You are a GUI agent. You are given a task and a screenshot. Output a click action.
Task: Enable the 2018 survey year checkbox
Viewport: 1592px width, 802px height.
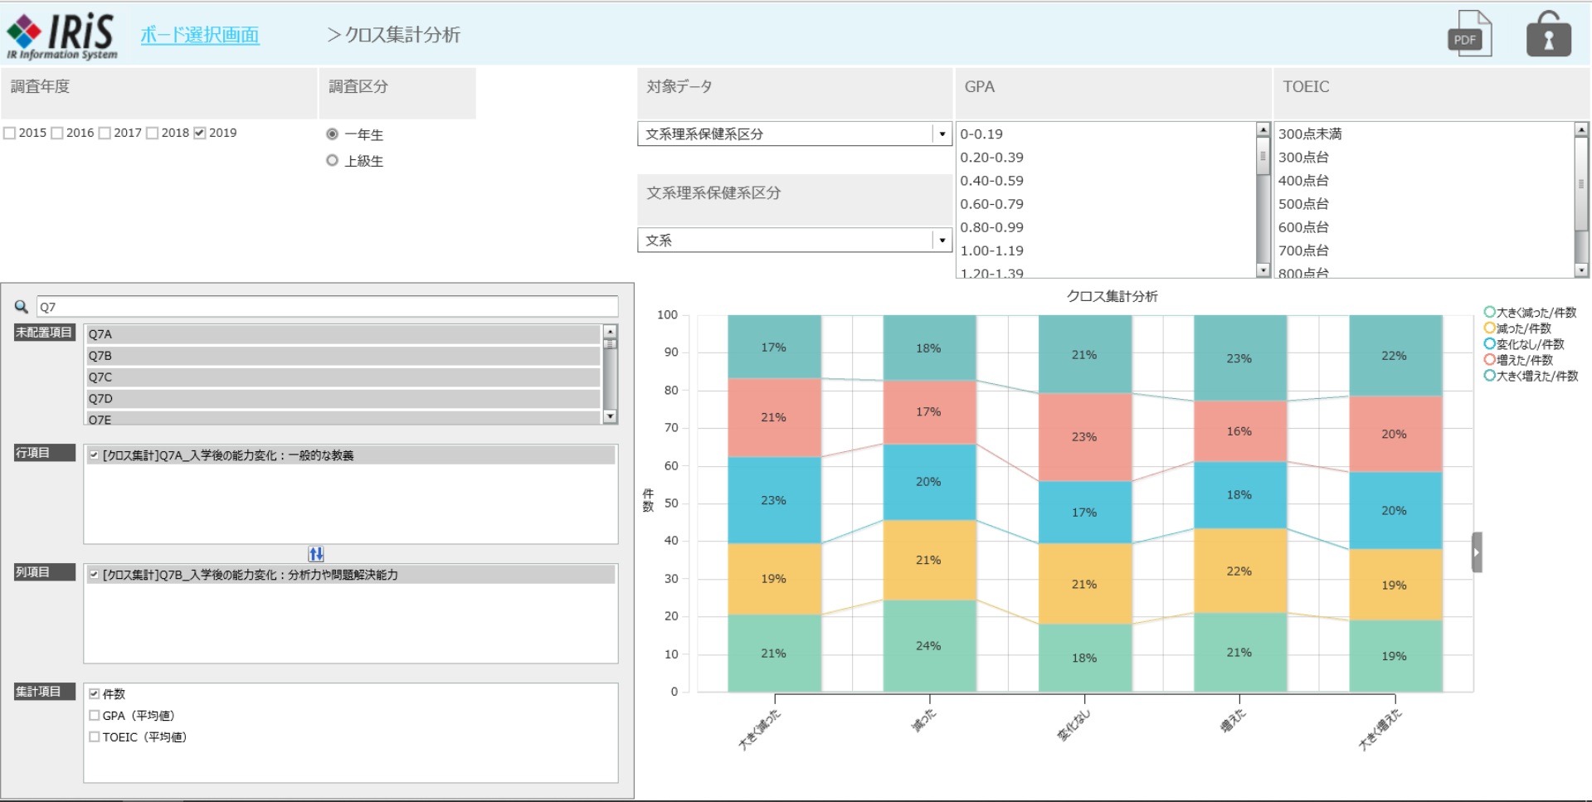(153, 134)
